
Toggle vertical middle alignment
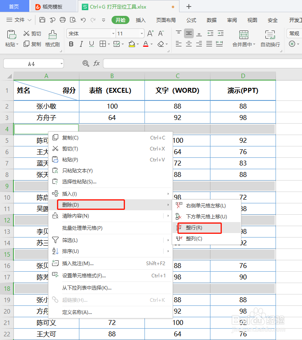(x=189, y=33)
